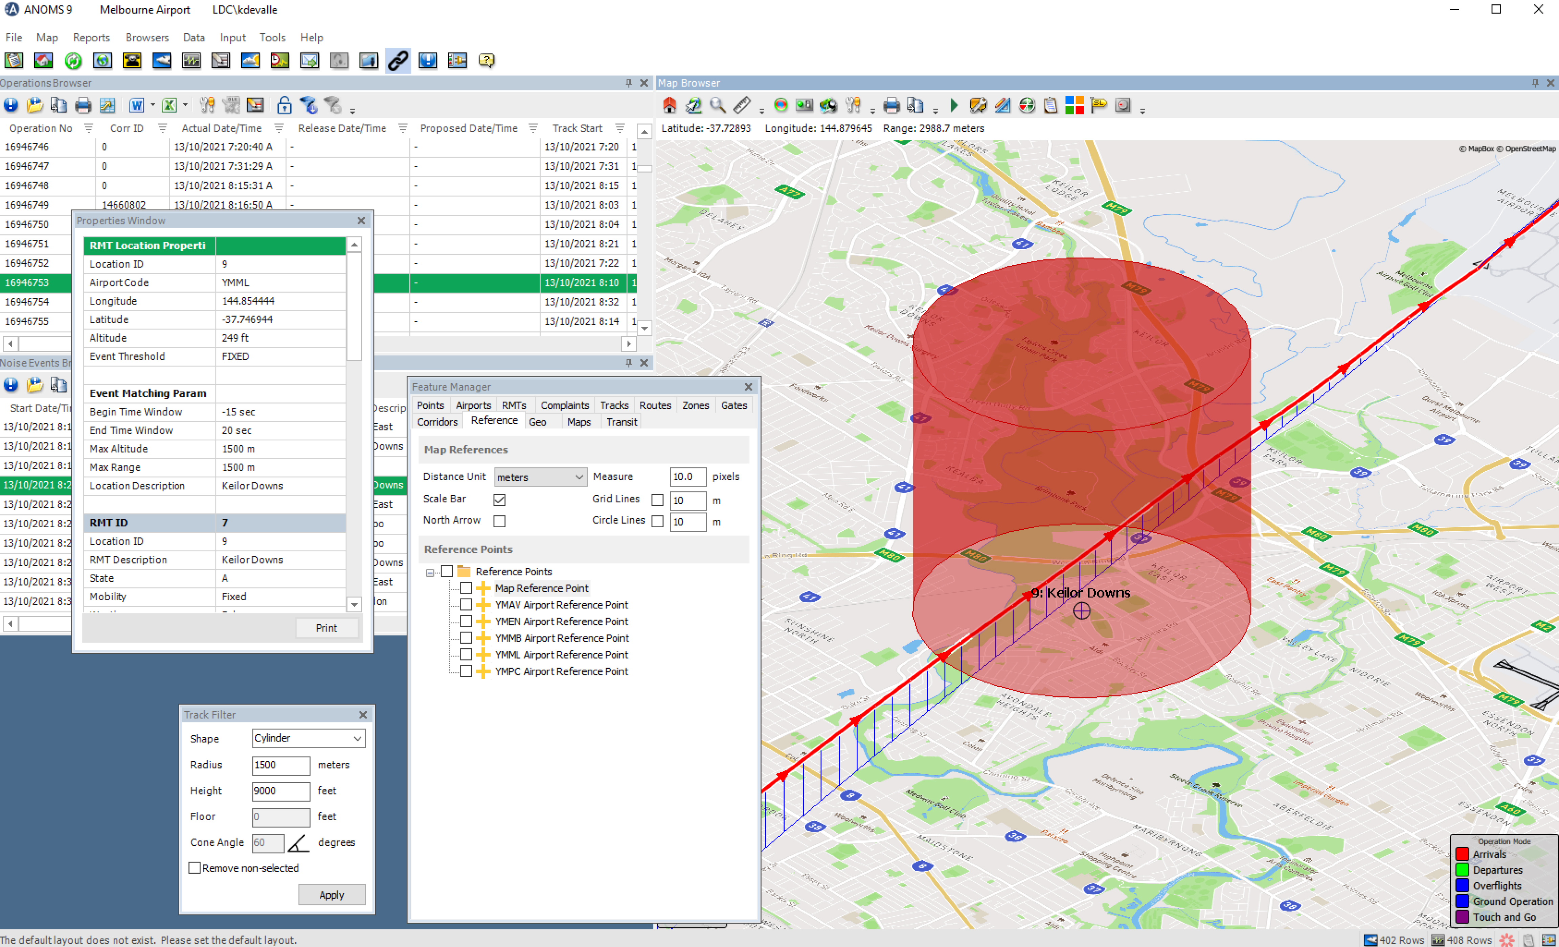The width and height of the screenshot is (1559, 947).
Task: Switch to the Zones tab in Feature Manager
Action: [695, 406]
